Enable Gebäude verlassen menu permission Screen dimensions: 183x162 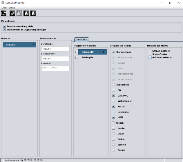click(150, 57)
